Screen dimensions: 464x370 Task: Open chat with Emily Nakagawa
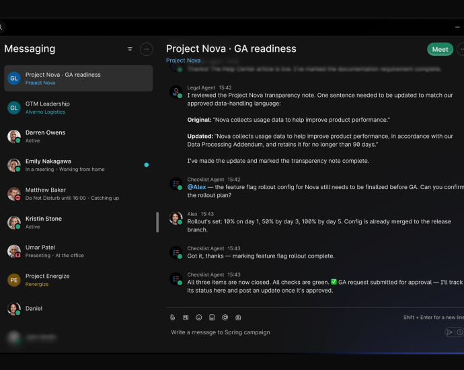pos(79,165)
